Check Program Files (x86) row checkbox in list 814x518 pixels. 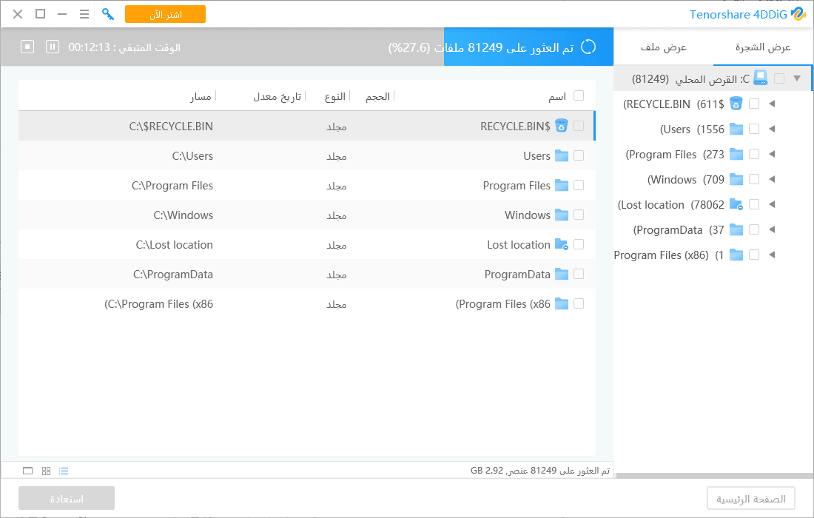point(579,303)
